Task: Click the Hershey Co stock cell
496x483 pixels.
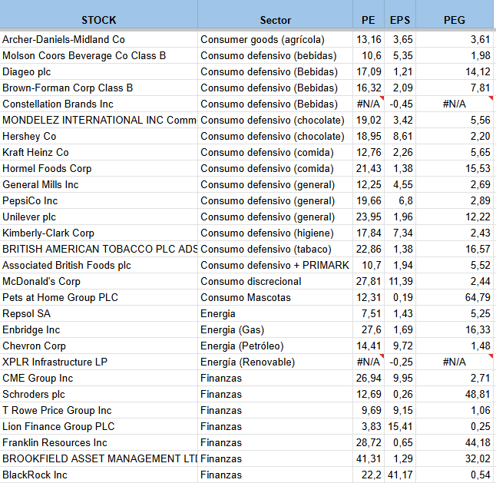Action: 99,137
